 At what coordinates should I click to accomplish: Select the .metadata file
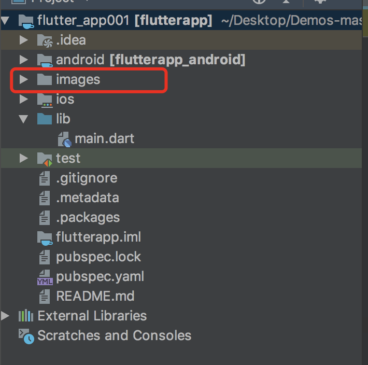coord(88,198)
